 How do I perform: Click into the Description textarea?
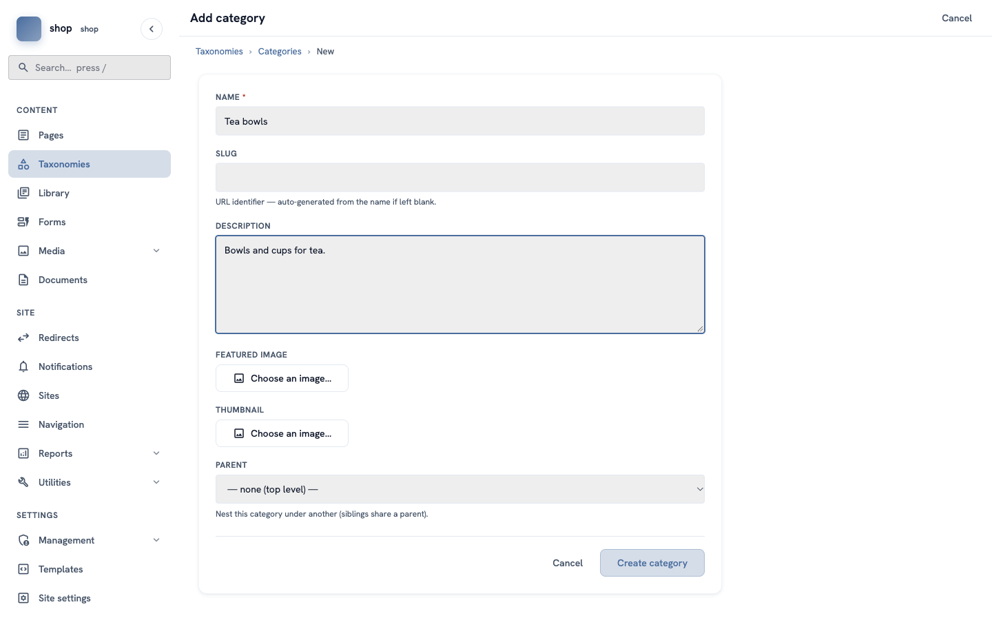point(460,285)
